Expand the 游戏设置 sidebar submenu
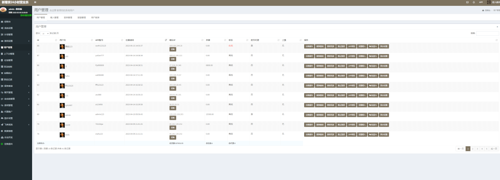The height and width of the screenshot is (180, 500). point(28,41)
